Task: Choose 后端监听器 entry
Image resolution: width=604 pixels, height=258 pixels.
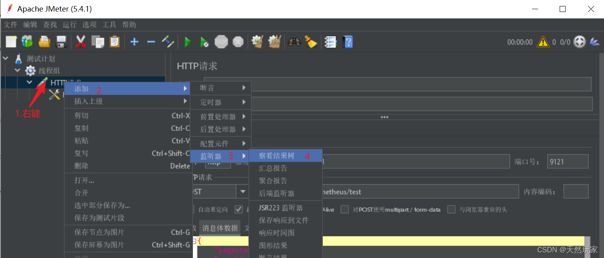Action: click(x=286, y=193)
